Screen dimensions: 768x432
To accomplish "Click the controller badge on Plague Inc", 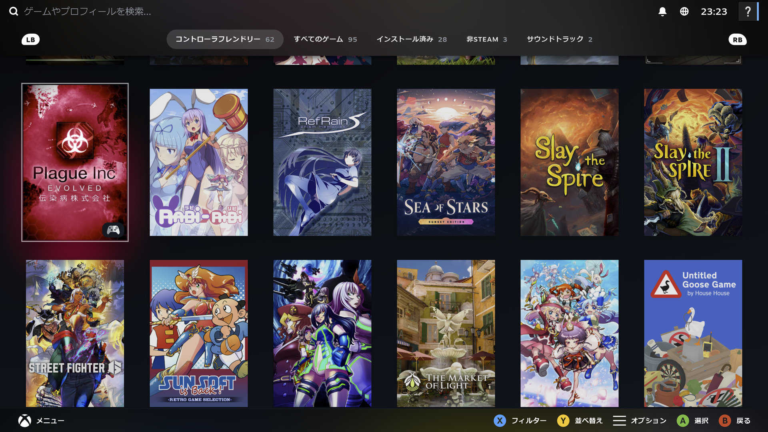I will (x=113, y=230).
